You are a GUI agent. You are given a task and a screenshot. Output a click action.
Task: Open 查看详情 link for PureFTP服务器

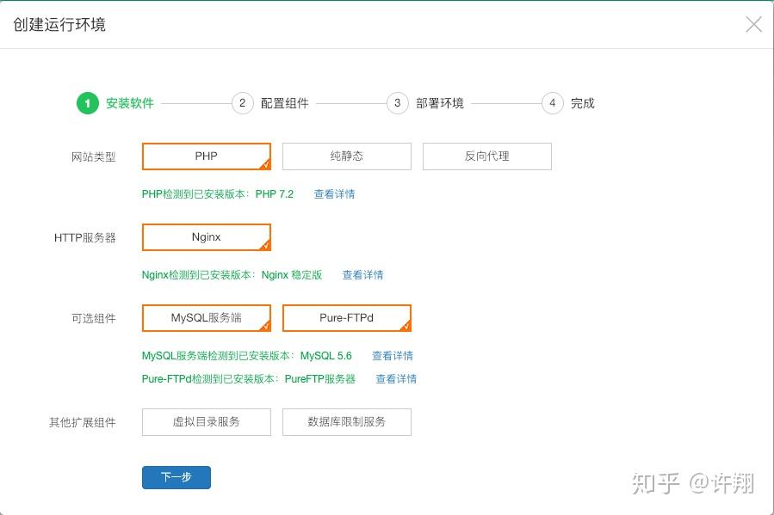(396, 379)
